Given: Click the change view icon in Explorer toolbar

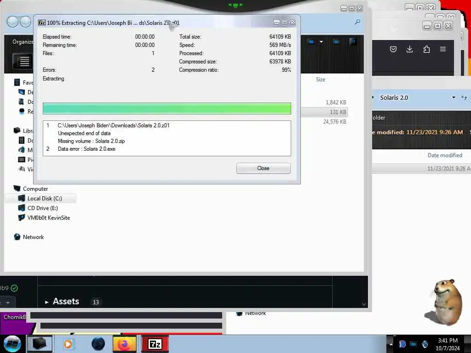Looking at the screenshot, I should tap(311, 42).
